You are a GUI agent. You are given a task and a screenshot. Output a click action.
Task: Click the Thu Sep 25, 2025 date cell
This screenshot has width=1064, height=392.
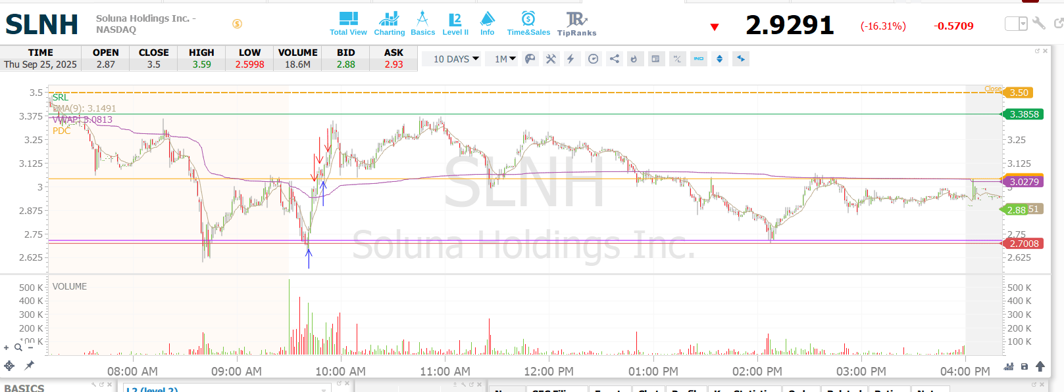click(x=40, y=64)
